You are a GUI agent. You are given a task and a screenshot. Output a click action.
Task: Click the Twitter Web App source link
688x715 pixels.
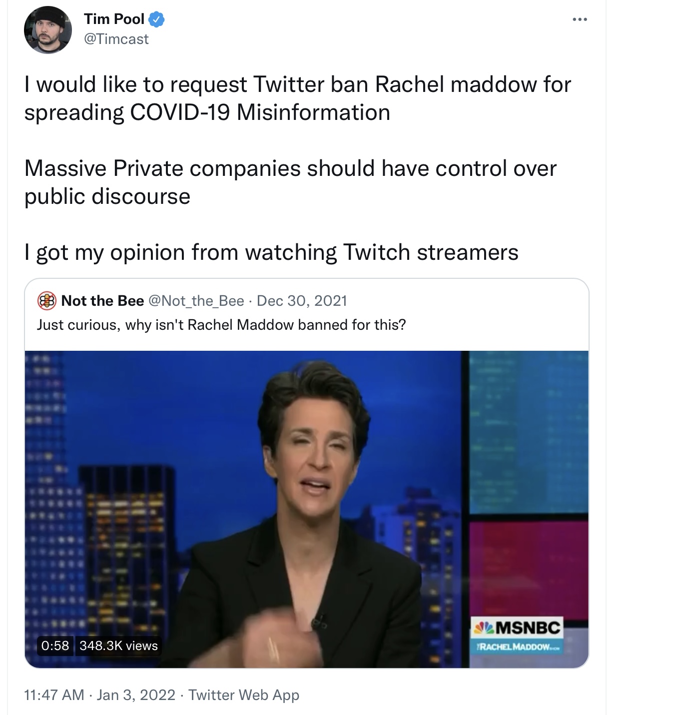[x=244, y=695]
